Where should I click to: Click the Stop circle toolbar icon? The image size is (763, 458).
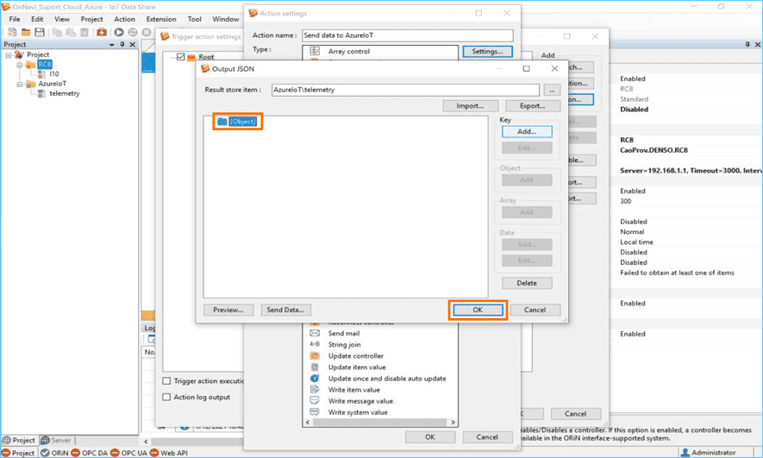146,32
